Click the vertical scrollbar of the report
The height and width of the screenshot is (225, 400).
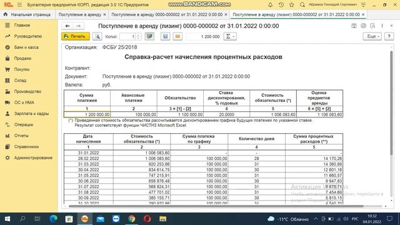coord(392,102)
